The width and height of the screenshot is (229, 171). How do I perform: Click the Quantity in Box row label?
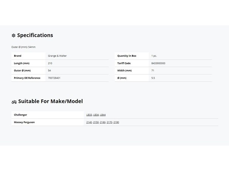coord(127,56)
